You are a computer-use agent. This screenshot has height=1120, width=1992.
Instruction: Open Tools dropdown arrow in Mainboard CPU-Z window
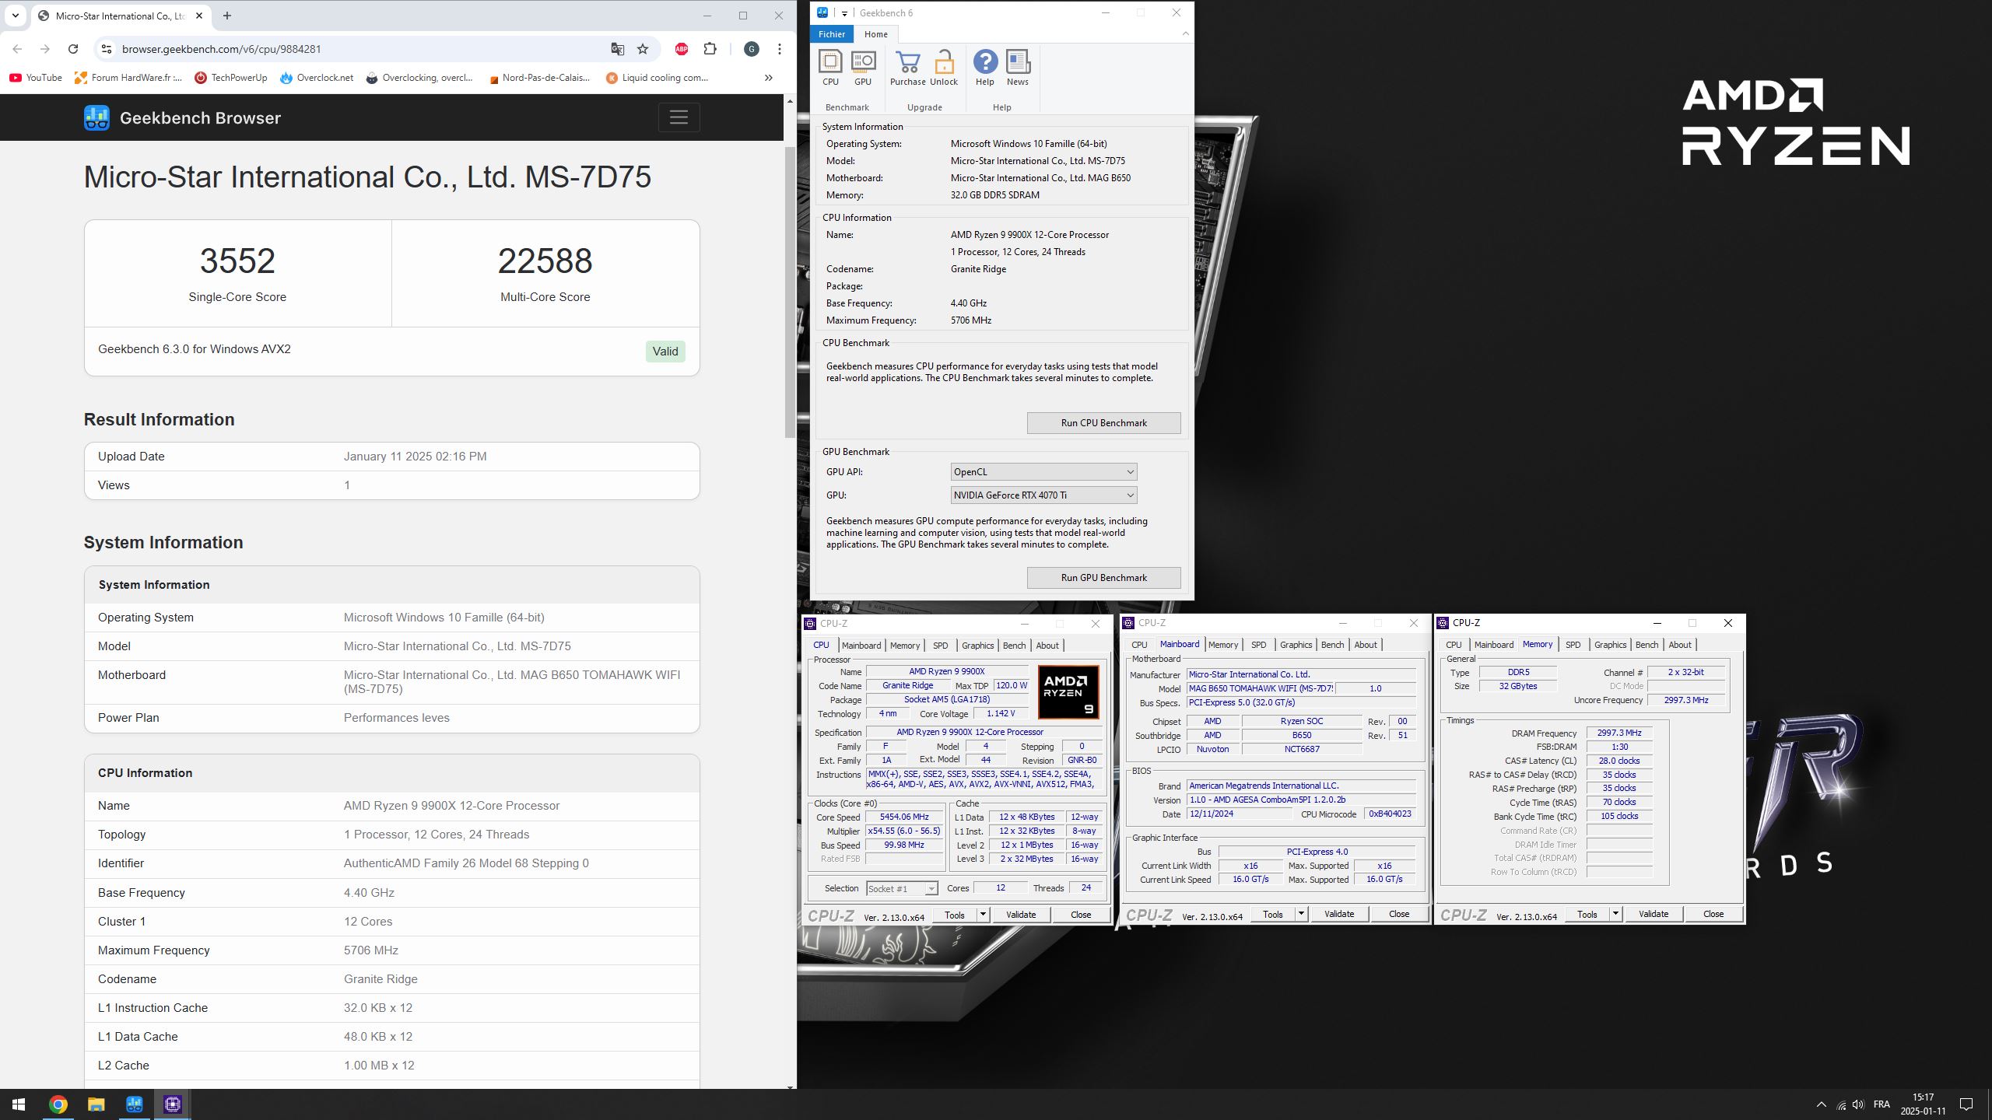1301,914
